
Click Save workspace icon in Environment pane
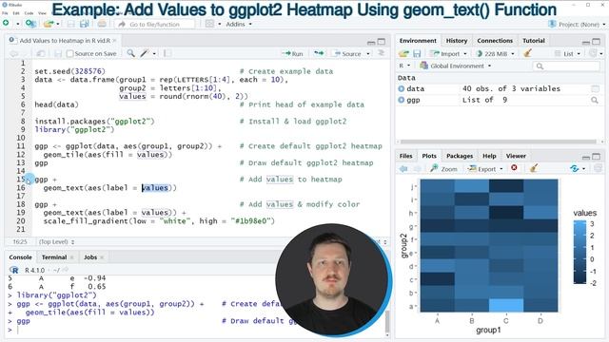coord(417,53)
